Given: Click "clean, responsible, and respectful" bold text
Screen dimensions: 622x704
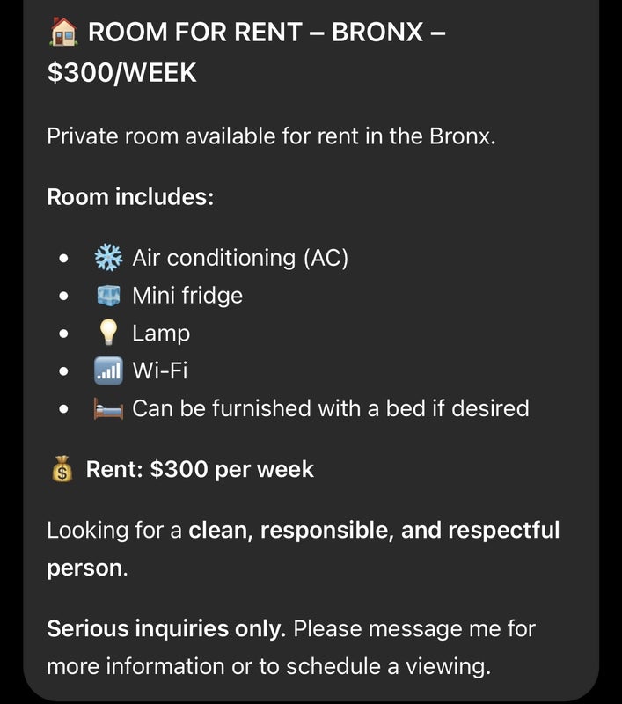Looking at the screenshot, I should click(x=374, y=531).
